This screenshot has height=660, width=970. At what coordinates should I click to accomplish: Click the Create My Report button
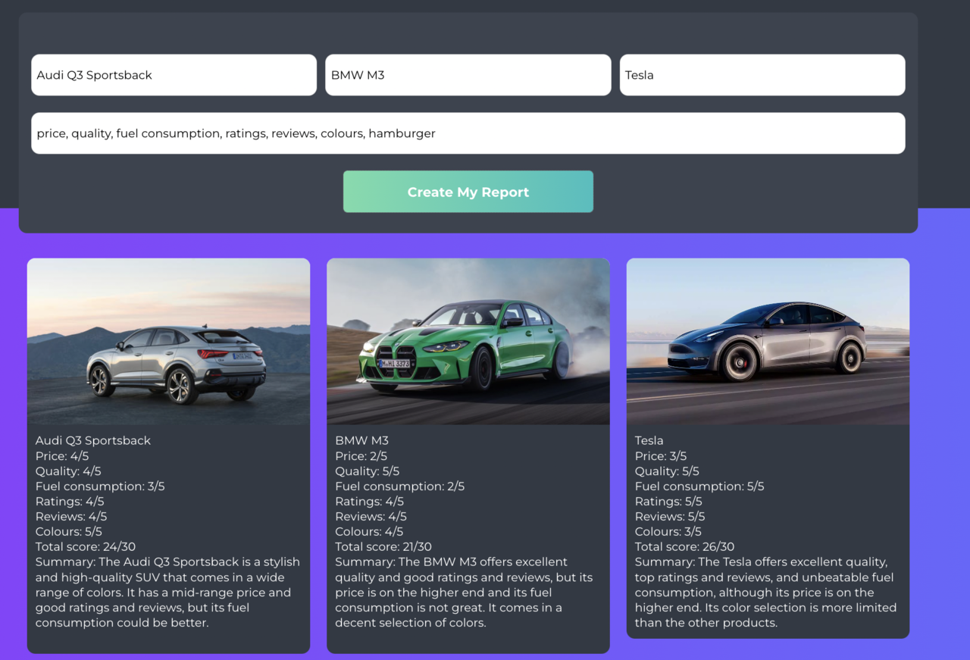tap(468, 191)
